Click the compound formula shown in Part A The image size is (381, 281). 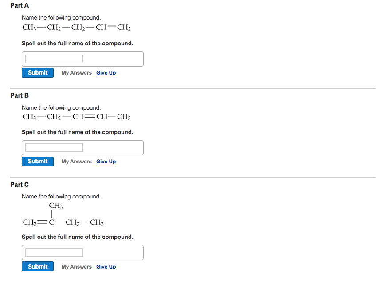tap(76, 27)
